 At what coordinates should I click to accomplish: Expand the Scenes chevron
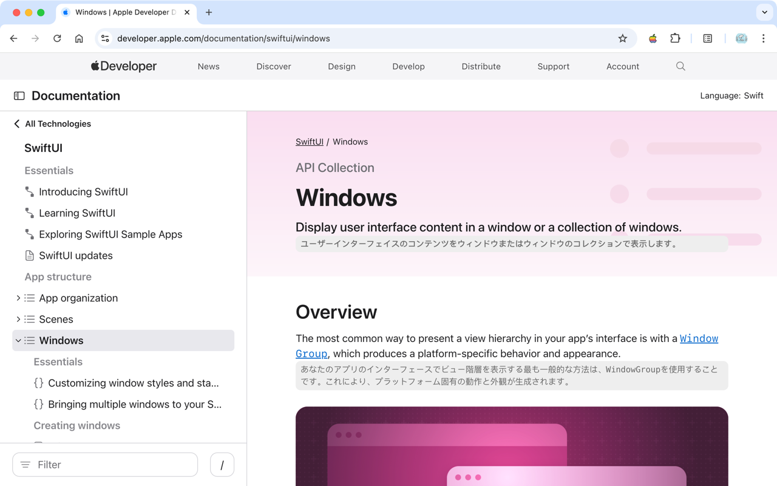pos(18,320)
